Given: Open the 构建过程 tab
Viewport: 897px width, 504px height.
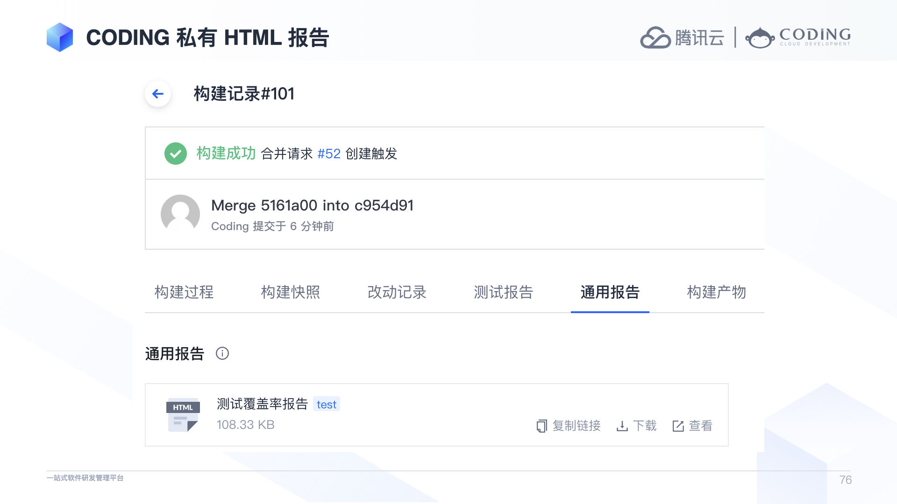Looking at the screenshot, I should click(184, 292).
